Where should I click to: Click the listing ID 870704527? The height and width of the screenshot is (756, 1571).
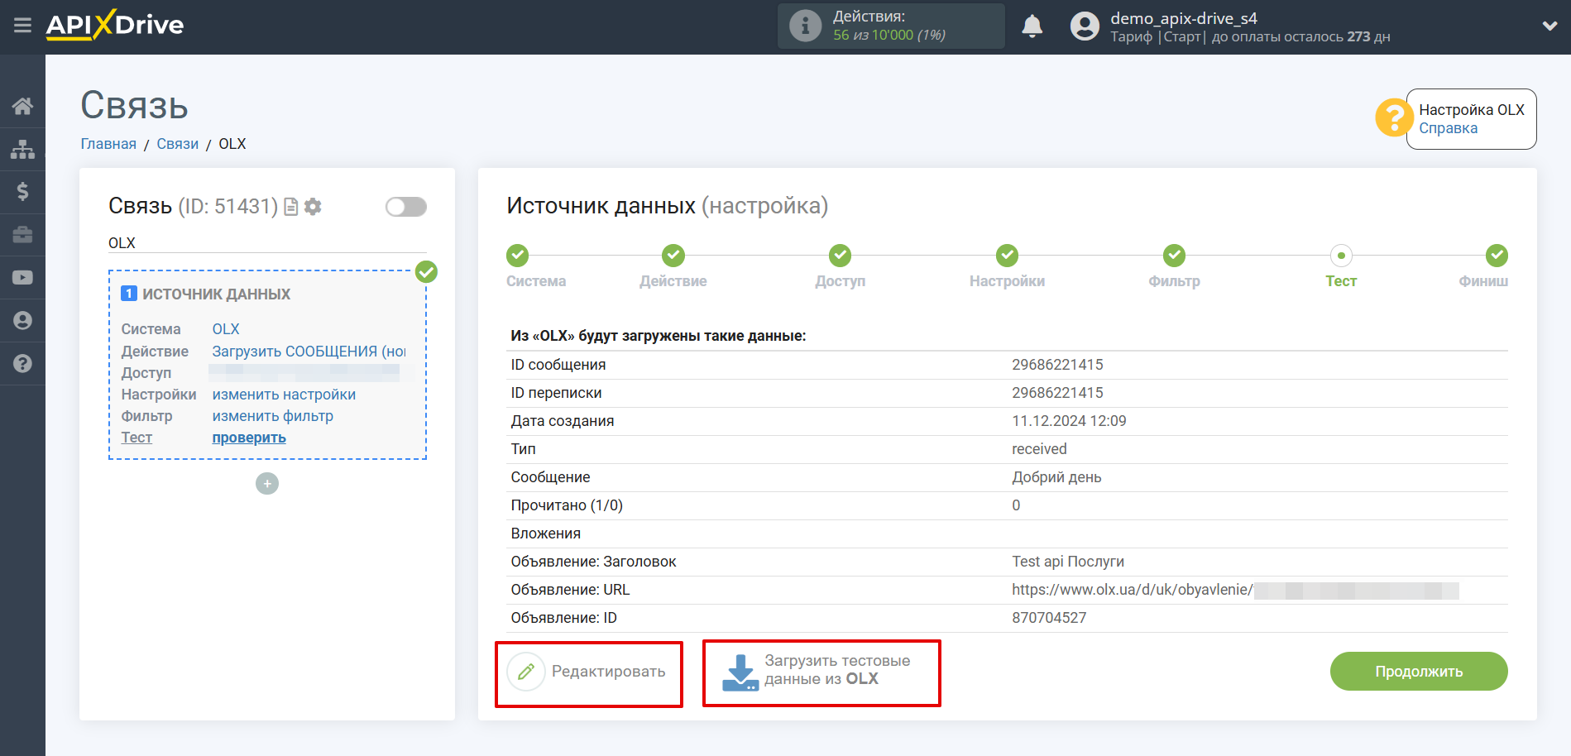[1049, 618]
